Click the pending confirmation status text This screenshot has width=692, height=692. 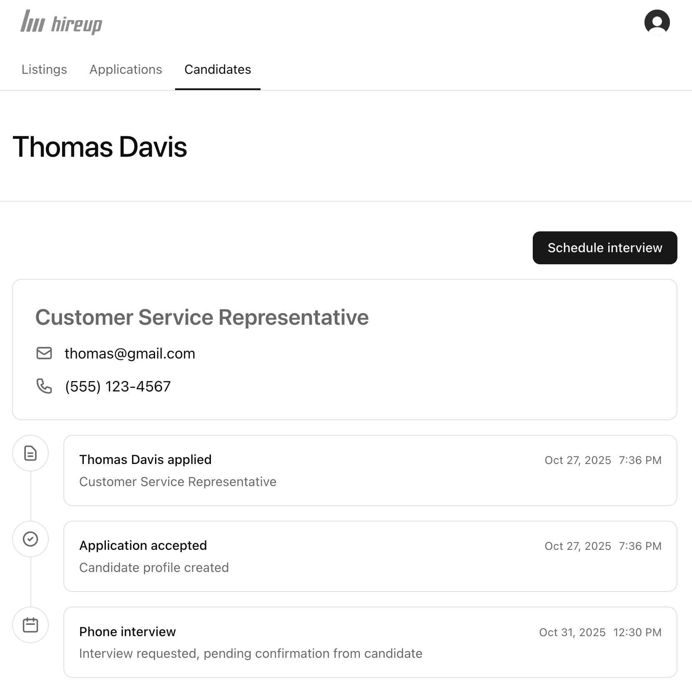[x=251, y=653]
